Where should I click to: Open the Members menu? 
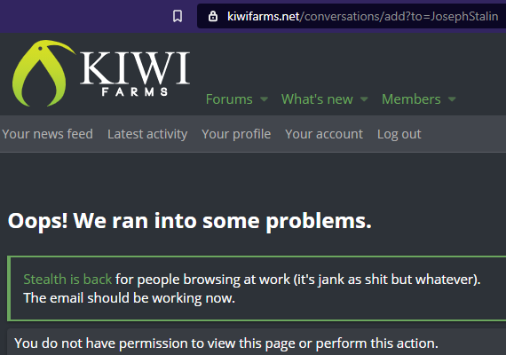(411, 99)
